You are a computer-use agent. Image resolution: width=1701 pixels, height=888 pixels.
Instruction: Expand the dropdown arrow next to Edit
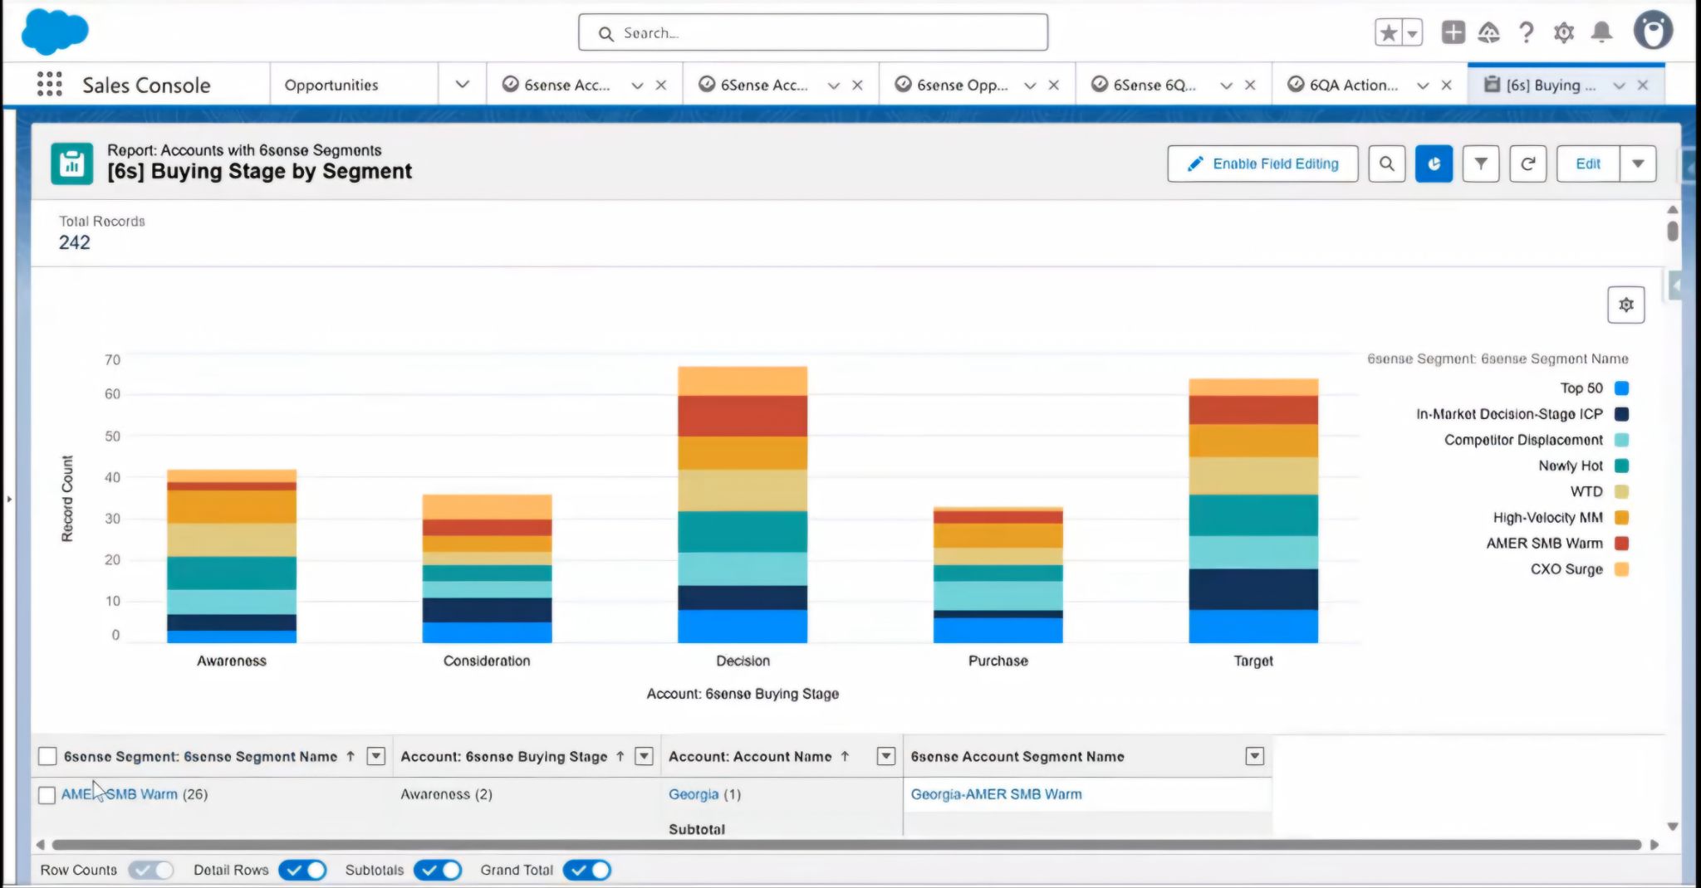tap(1638, 163)
